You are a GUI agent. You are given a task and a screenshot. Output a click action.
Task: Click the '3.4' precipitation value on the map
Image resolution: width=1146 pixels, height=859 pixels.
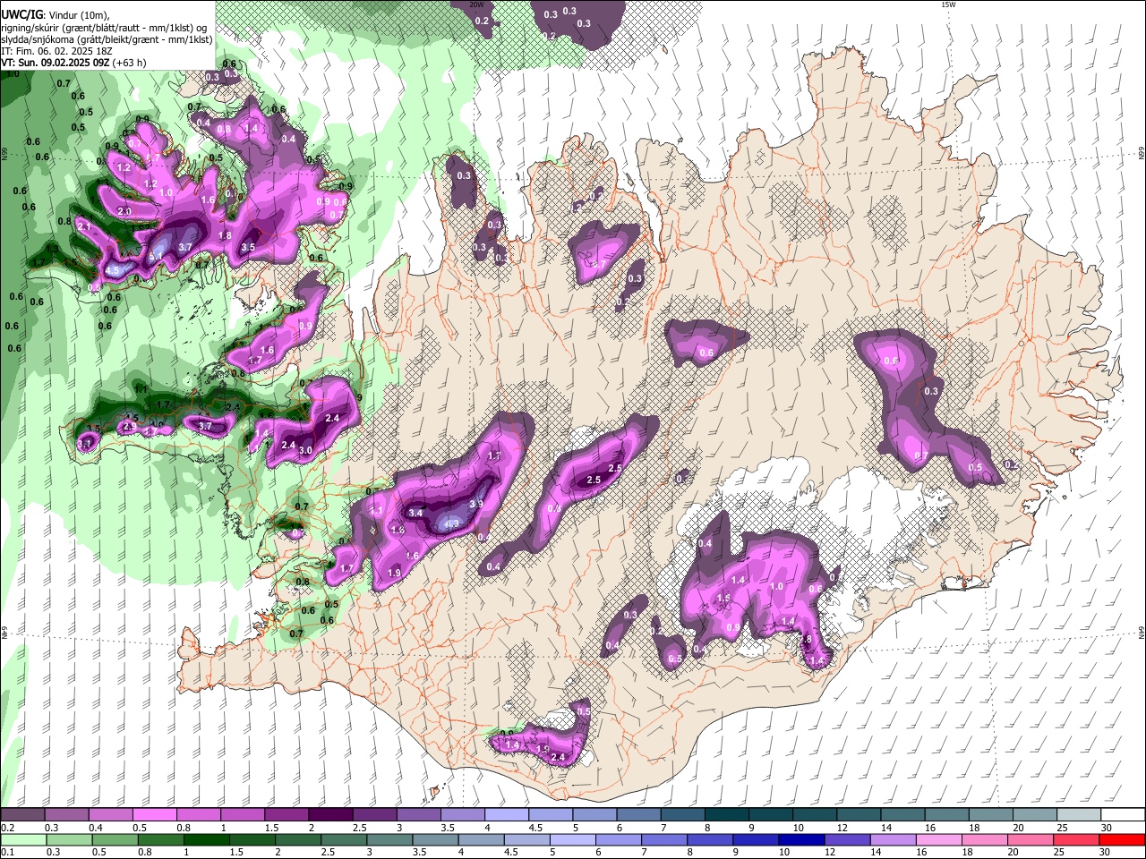(415, 514)
